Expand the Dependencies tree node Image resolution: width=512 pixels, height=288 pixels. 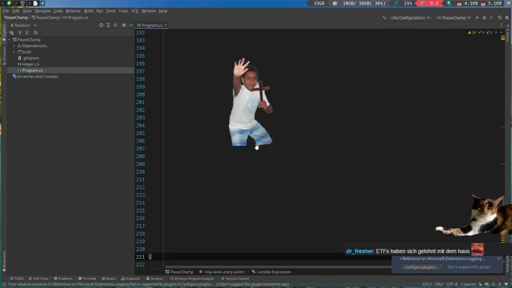click(x=14, y=46)
